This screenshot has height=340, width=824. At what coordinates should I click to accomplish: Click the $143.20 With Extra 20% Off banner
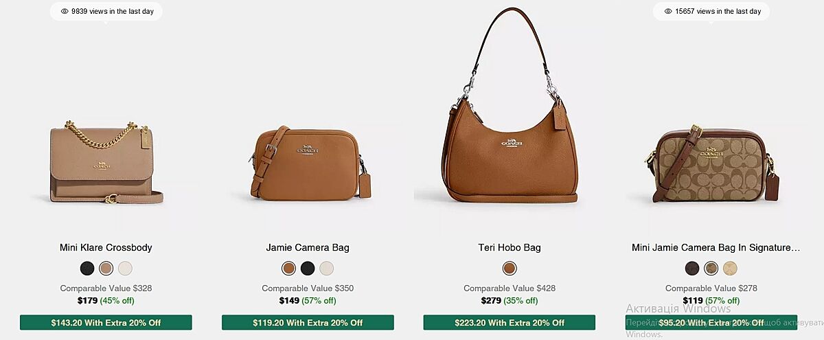pos(106,322)
